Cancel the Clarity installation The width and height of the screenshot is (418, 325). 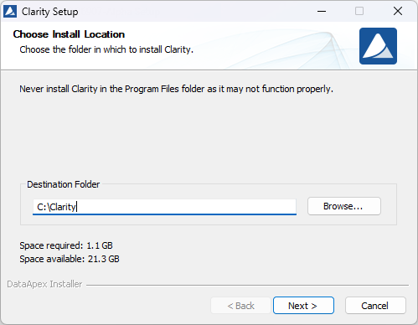[375, 306]
